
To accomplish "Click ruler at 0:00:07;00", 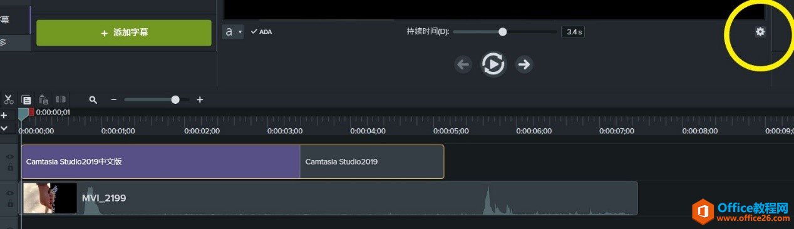I will click(617, 131).
